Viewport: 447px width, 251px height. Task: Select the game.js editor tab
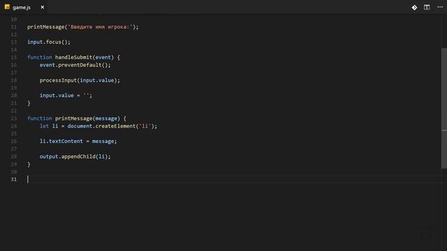coord(24,7)
